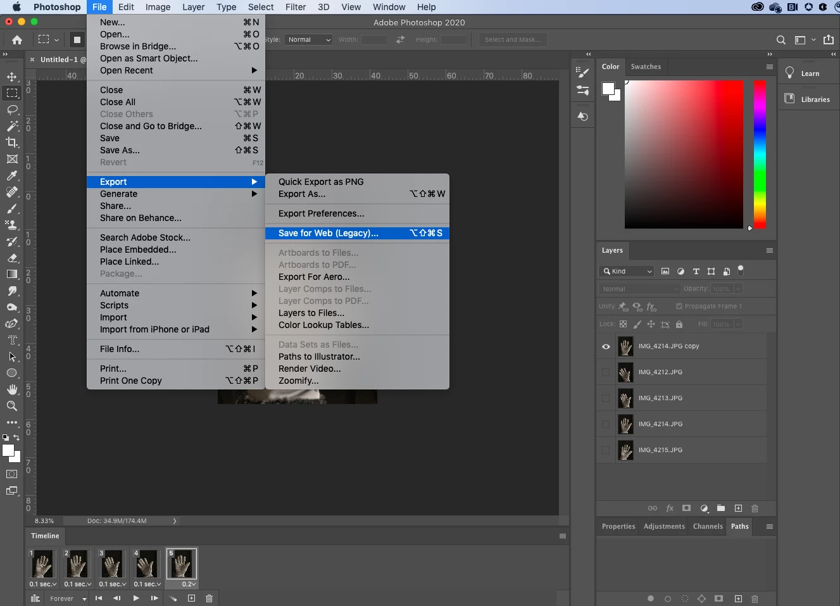
Task: Open the layer Kind filter dropdown
Action: click(x=627, y=271)
